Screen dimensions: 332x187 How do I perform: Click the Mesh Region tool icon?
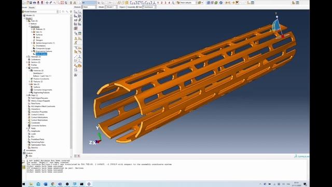(x=79, y=16)
